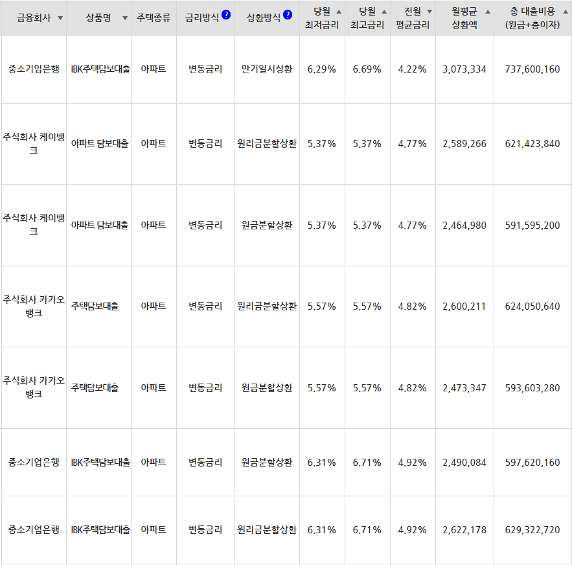Sort by 금융회사 column arrow
Image resolution: width=572 pixels, height=565 pixels.
pos(60,18)
